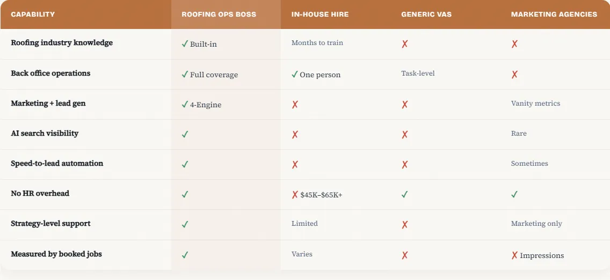Click In-House Hire red X for AI search visibility
Image resolution: width=610 pixels, height=280 pixels.
pos(295,135)
